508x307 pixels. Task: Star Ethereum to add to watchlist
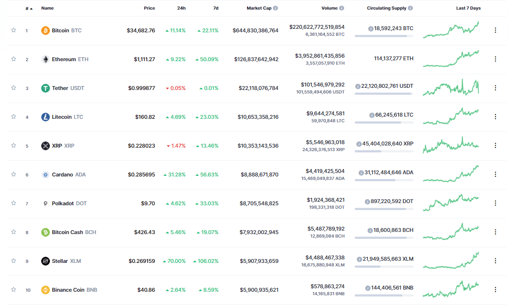point(14,59)
